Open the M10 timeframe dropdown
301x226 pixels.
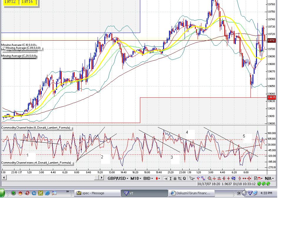136,178
